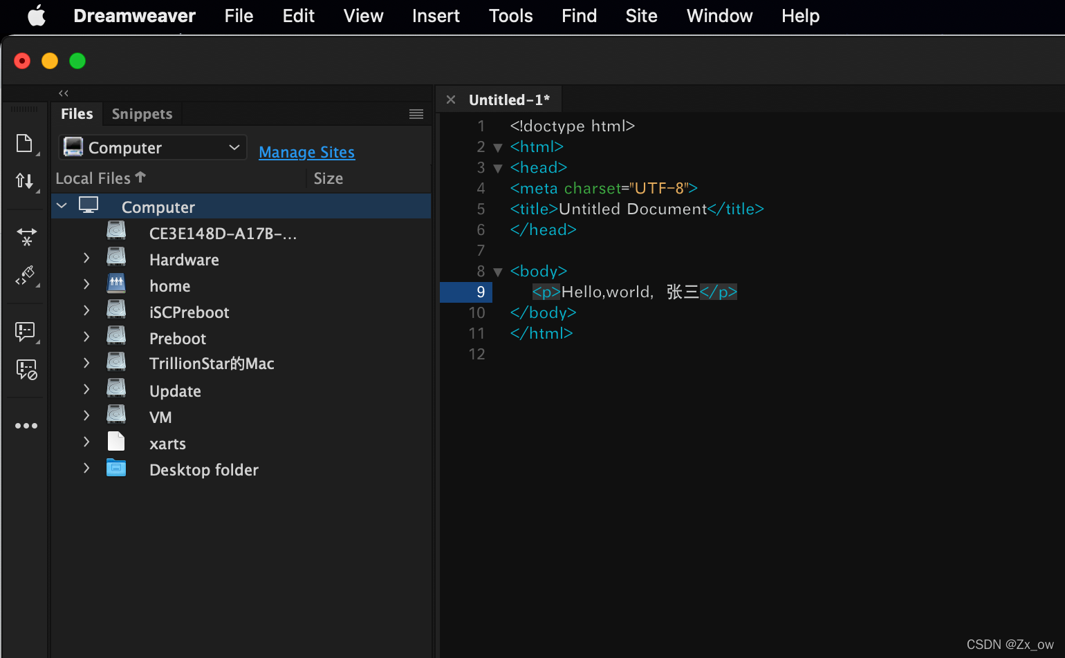Click the xarts file icon

click(116, 441)
